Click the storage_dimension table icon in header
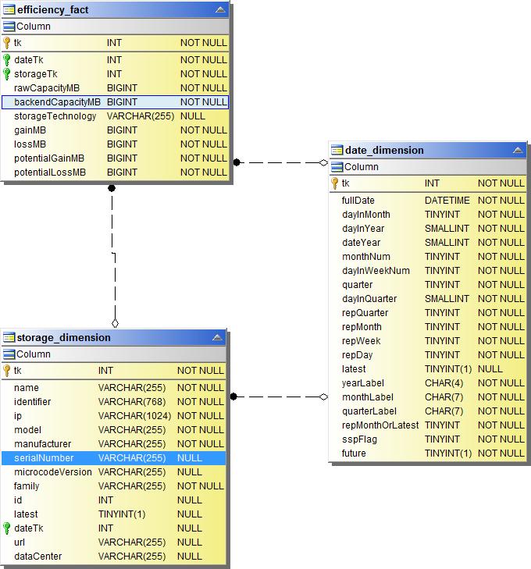The image size is (531, 569). [x=9, y=337]
